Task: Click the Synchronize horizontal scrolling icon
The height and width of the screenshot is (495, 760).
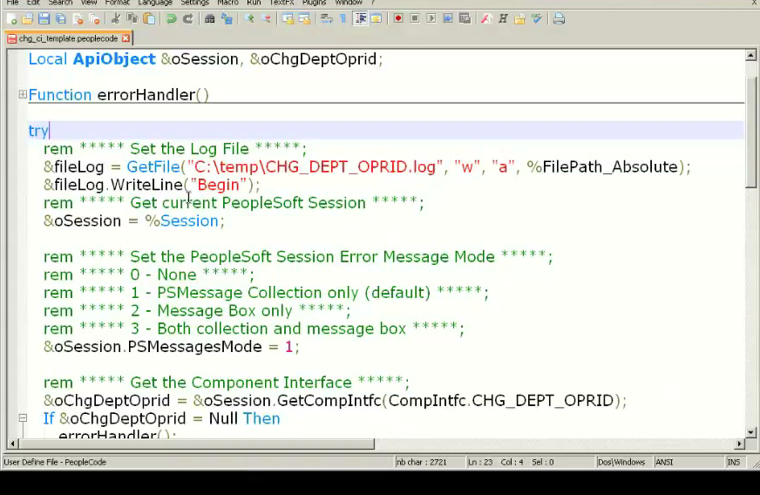Action: (x=304, y=19)
